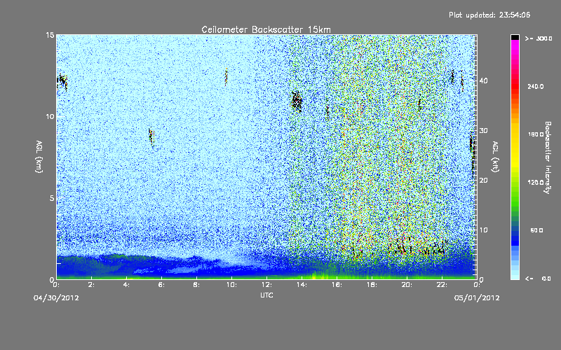Click the '14:' UTC hour tick
This screenshot has width=561, height=350.
pos(302,285)
